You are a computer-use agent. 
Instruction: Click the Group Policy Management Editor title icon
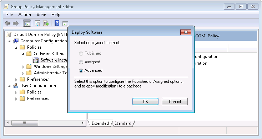pyautogui.click(x=6, y=7)
